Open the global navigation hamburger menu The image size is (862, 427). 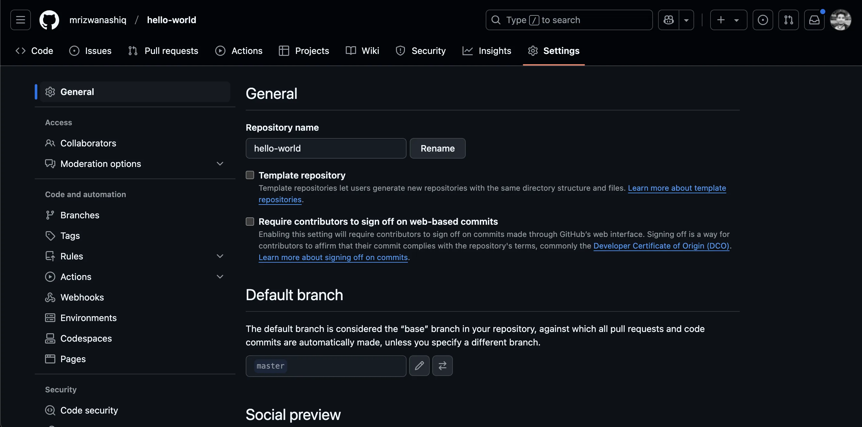click(x=20, y=20)
